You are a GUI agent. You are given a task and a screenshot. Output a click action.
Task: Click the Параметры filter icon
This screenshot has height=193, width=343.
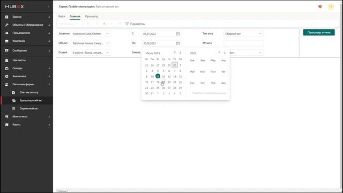127,24
